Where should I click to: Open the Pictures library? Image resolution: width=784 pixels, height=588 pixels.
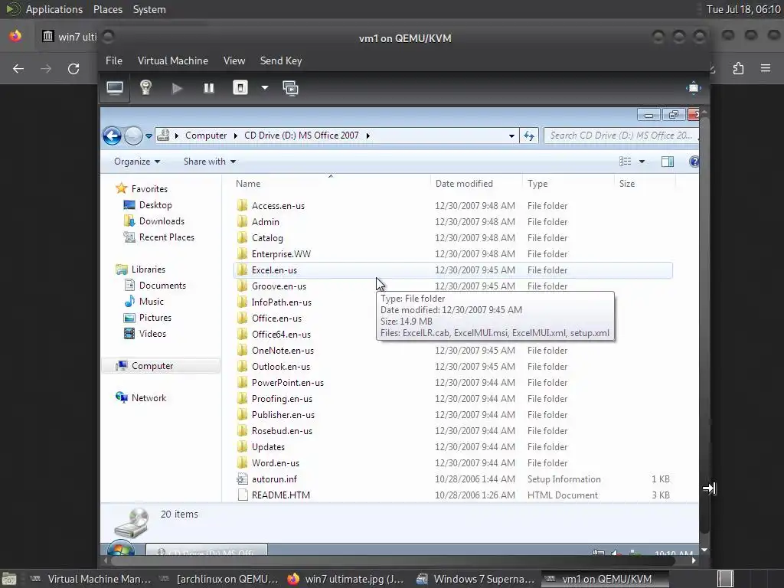[155, 318]
